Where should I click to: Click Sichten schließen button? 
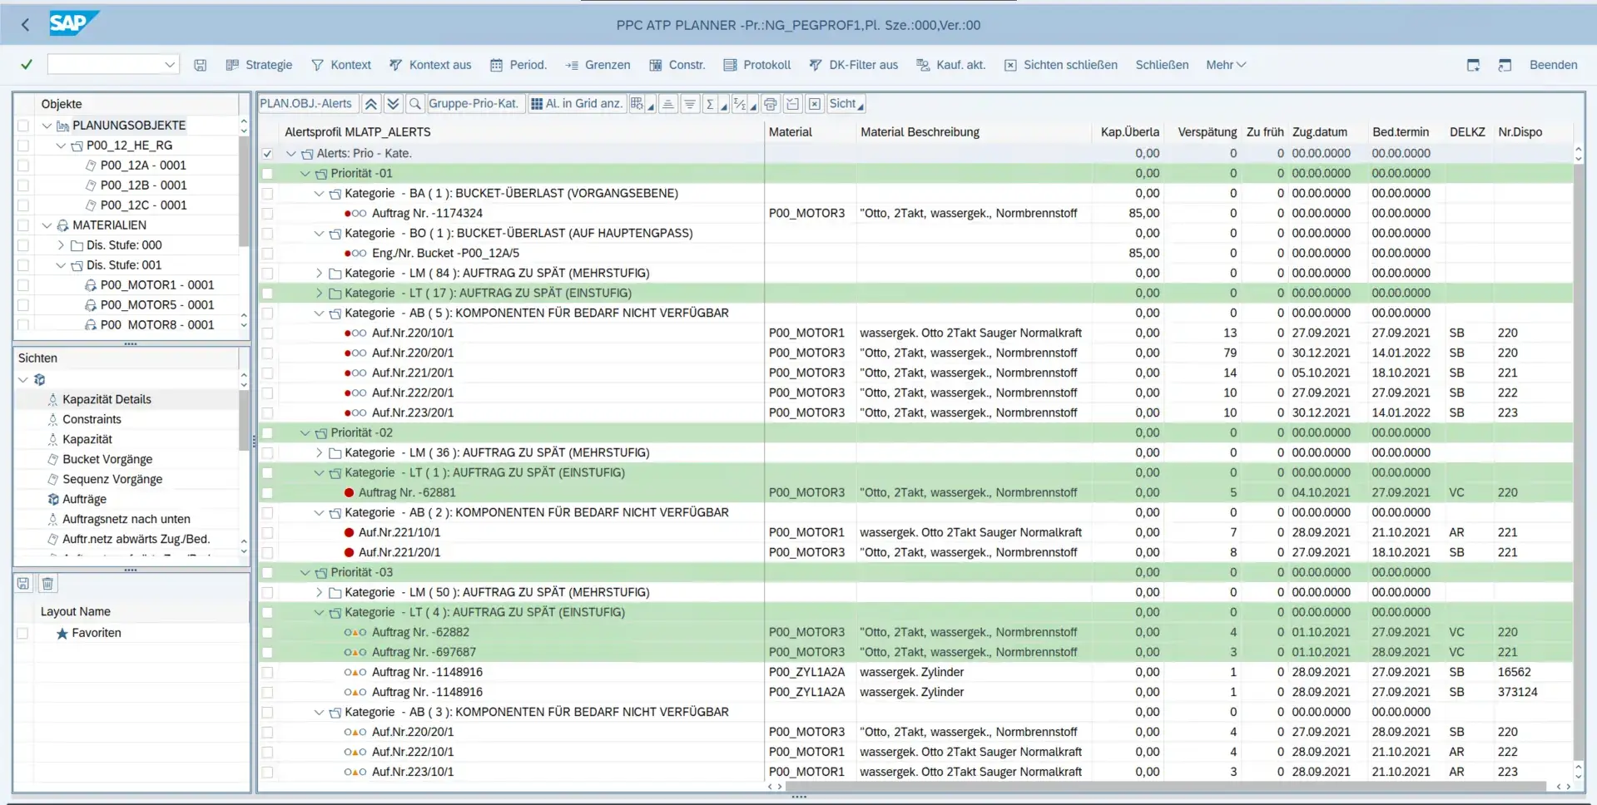pyautogui.click(x=1061, y=65)
